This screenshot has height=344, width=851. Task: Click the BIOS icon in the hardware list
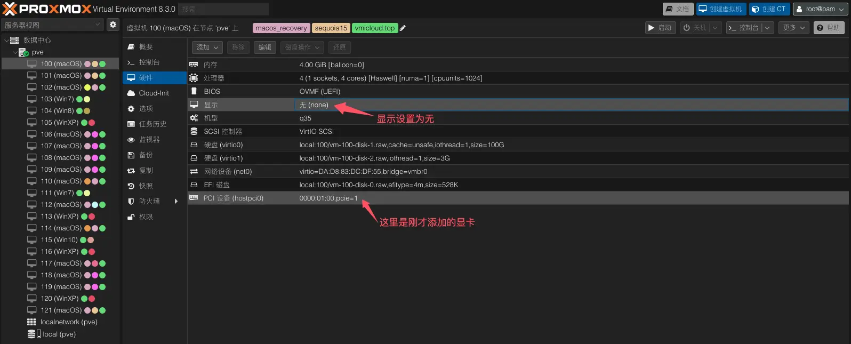tap(194, 91)
